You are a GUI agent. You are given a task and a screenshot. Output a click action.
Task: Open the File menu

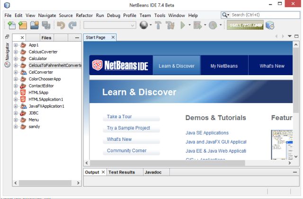(x=8, y=16)
